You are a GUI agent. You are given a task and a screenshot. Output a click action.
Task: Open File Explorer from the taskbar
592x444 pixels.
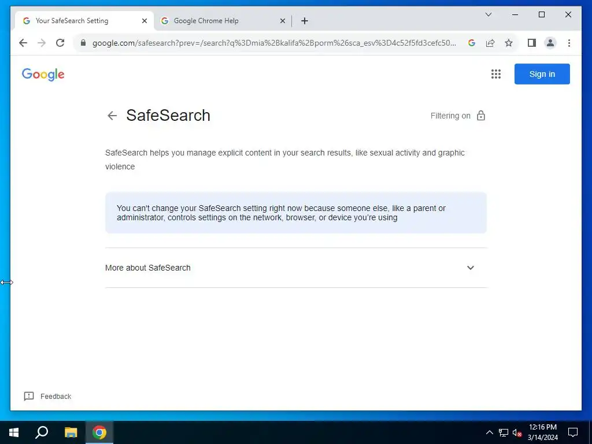coord(71,432)
